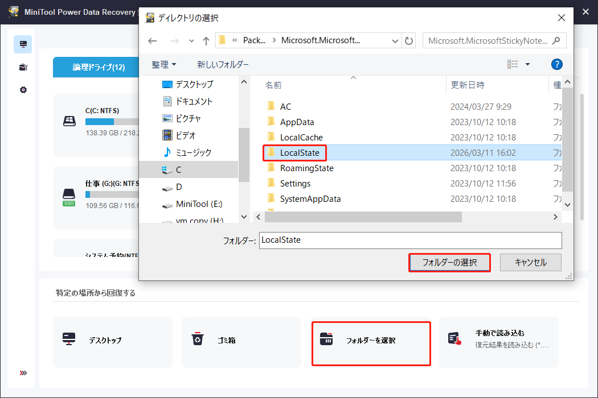
Task: Click the folder search box
Action: (x=494, y=41)
